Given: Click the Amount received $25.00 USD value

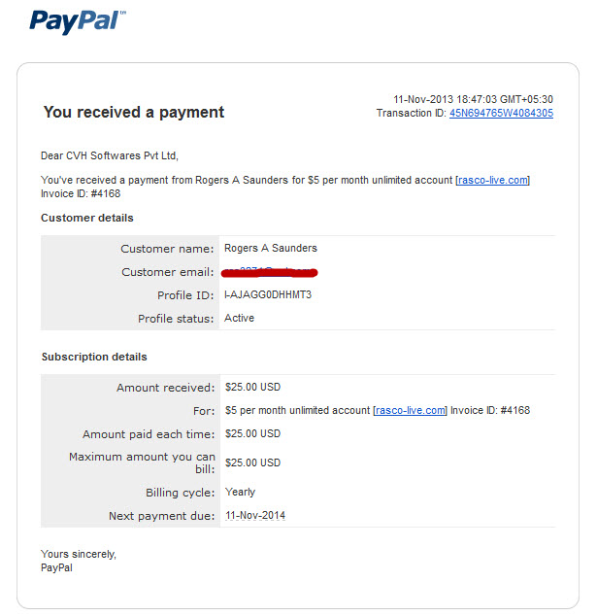Looking at the screenshot, I should (252, 387).
